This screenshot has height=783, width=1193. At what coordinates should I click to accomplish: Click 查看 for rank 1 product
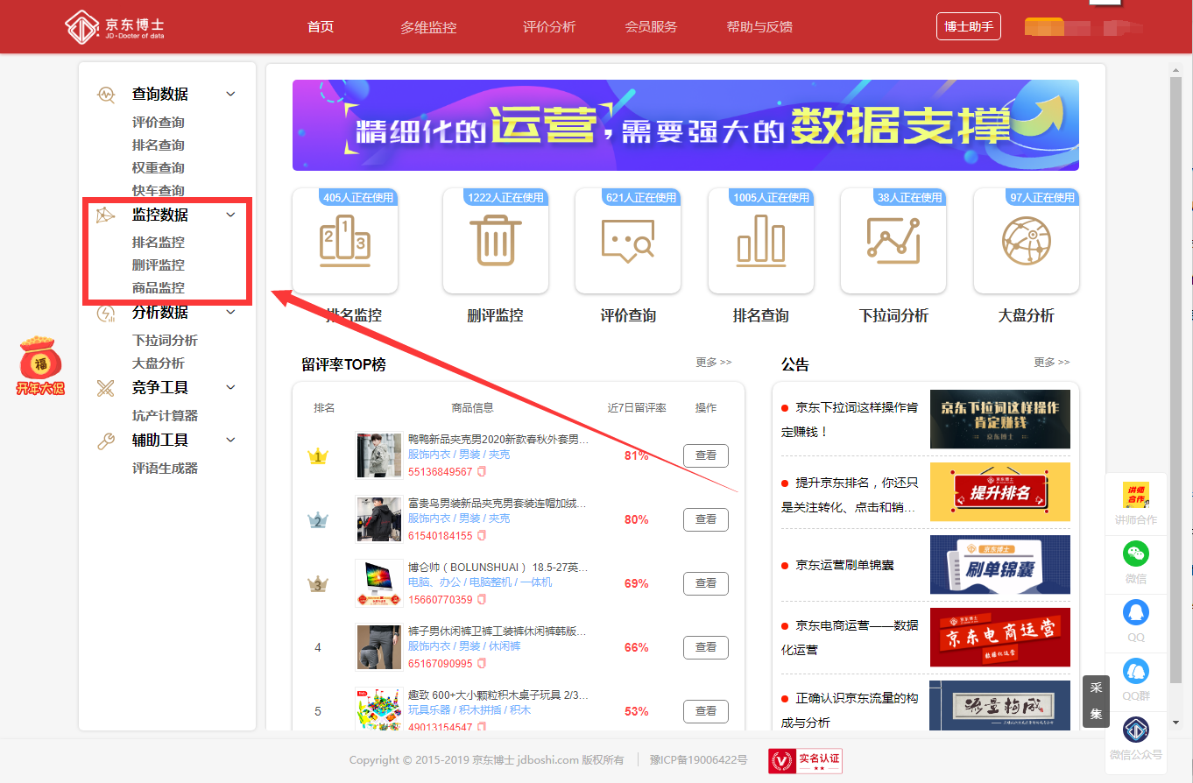click(706, 455)
